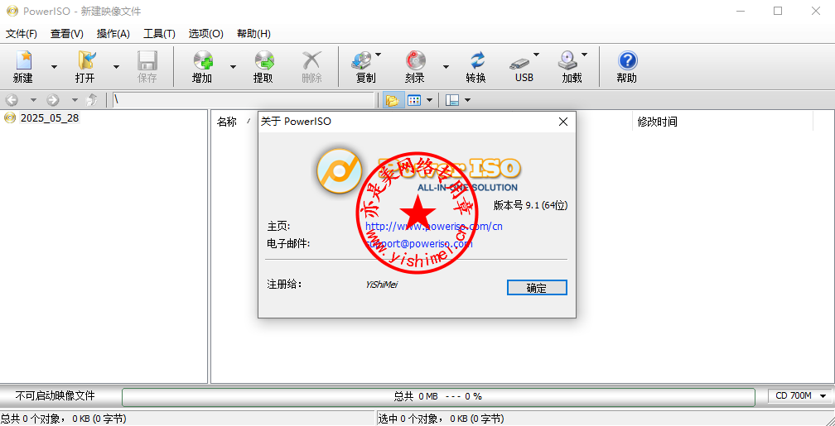Click the 修改时间 column header
This screenshot has width=835, height=426.
[657, 122]
